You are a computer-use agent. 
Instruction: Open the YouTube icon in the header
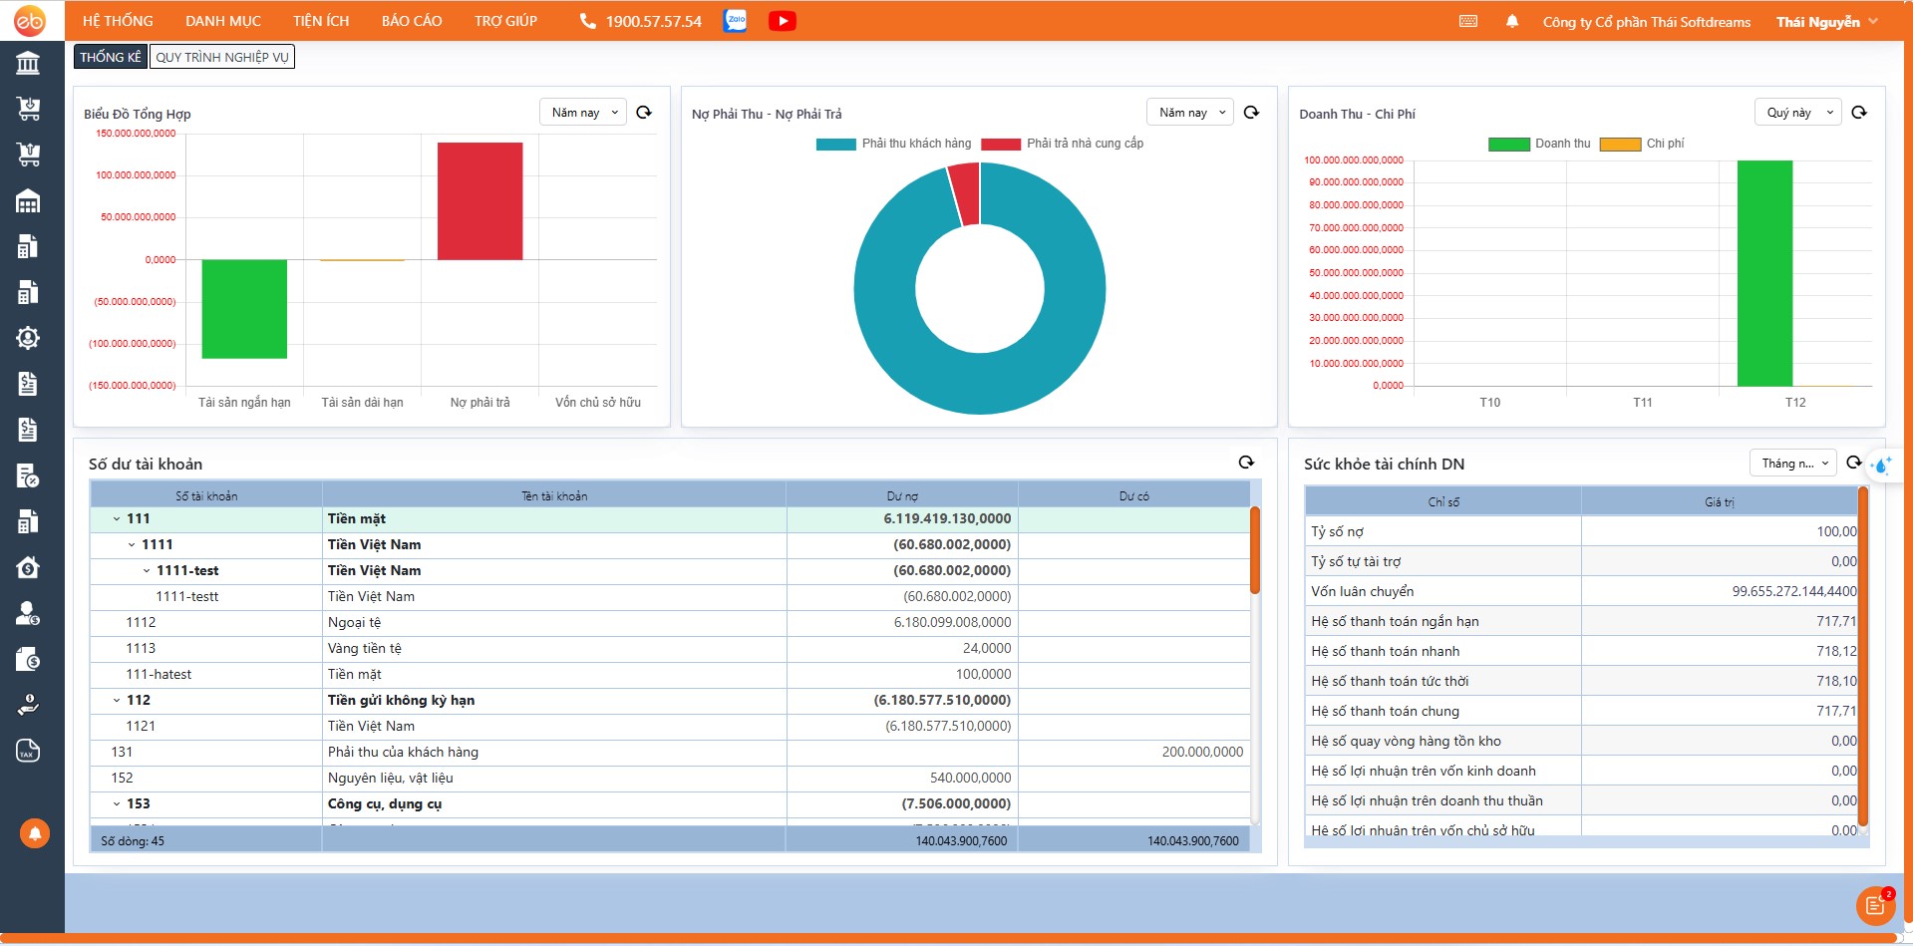pyautogui.click(x=782, y=21)
